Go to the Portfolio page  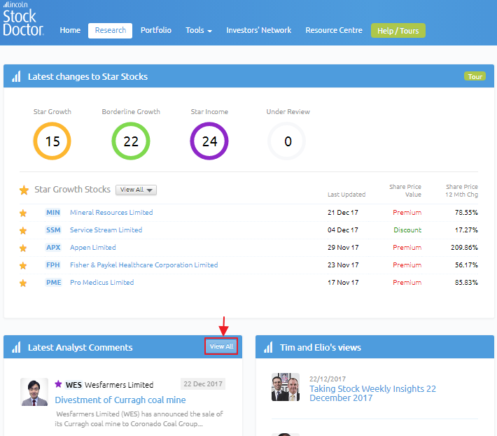(x=156, y=30)
